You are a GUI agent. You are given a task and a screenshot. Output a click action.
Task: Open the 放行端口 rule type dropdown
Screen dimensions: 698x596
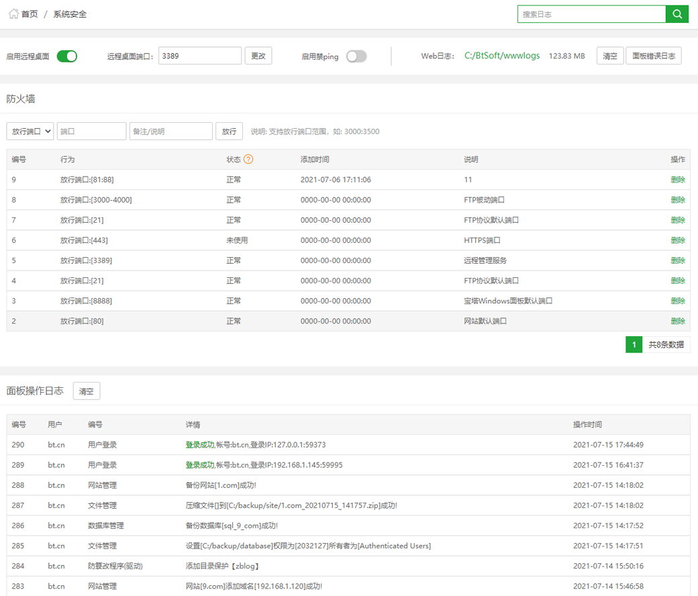pos(30,132)
